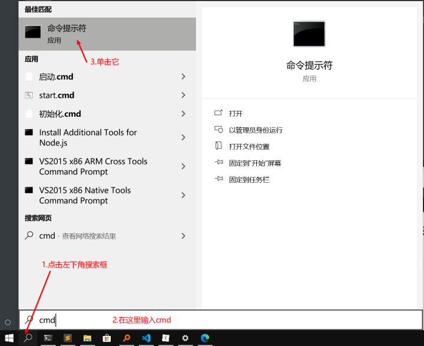Open Visual Studio Code from taskbar

click(146, 338)
